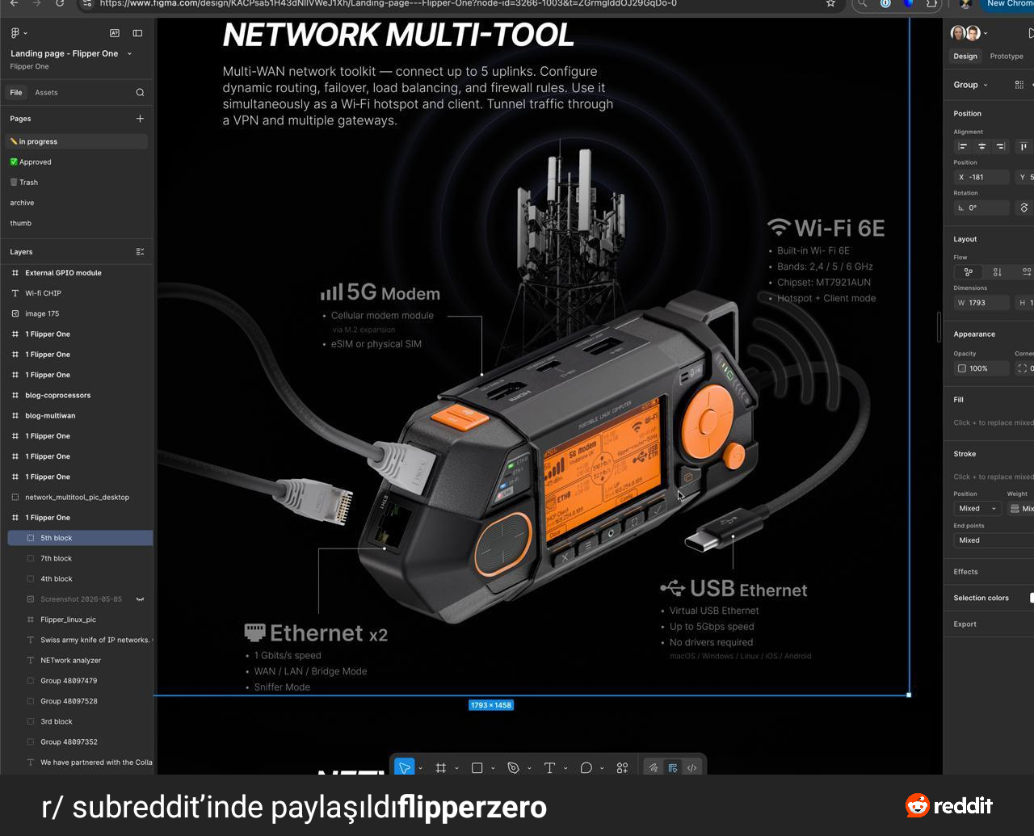This screenshot has width=1034, height=836.
Task: Open the Approved page
Action: [77, 162]
